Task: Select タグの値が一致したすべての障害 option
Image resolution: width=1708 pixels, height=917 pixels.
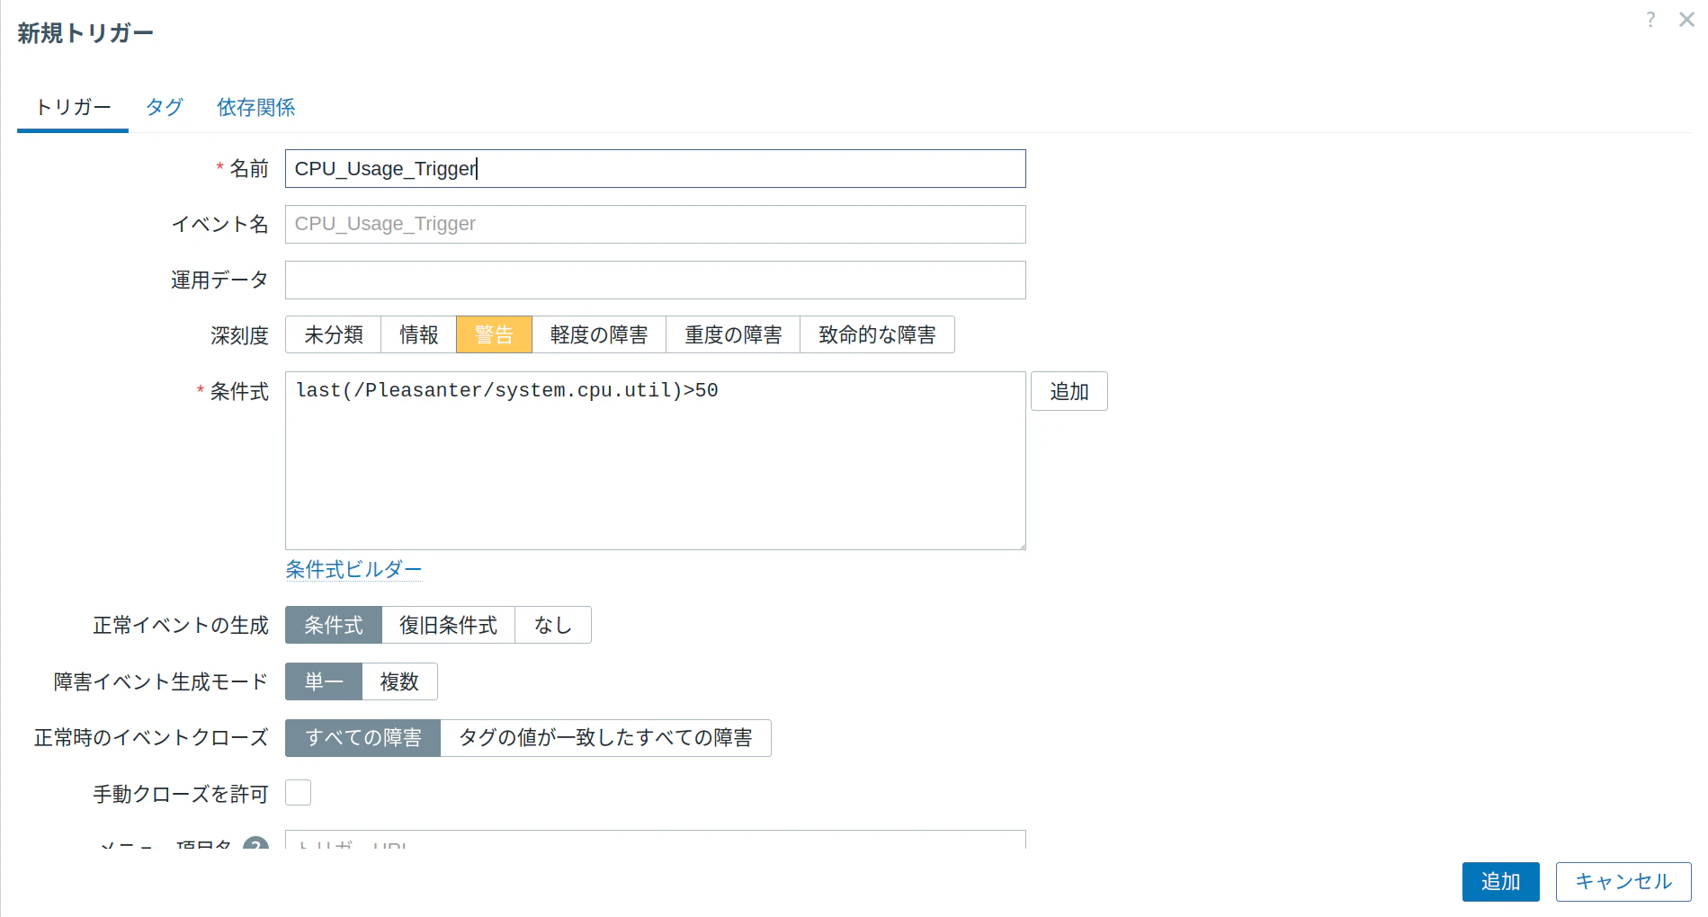Action: coord(605,738)
